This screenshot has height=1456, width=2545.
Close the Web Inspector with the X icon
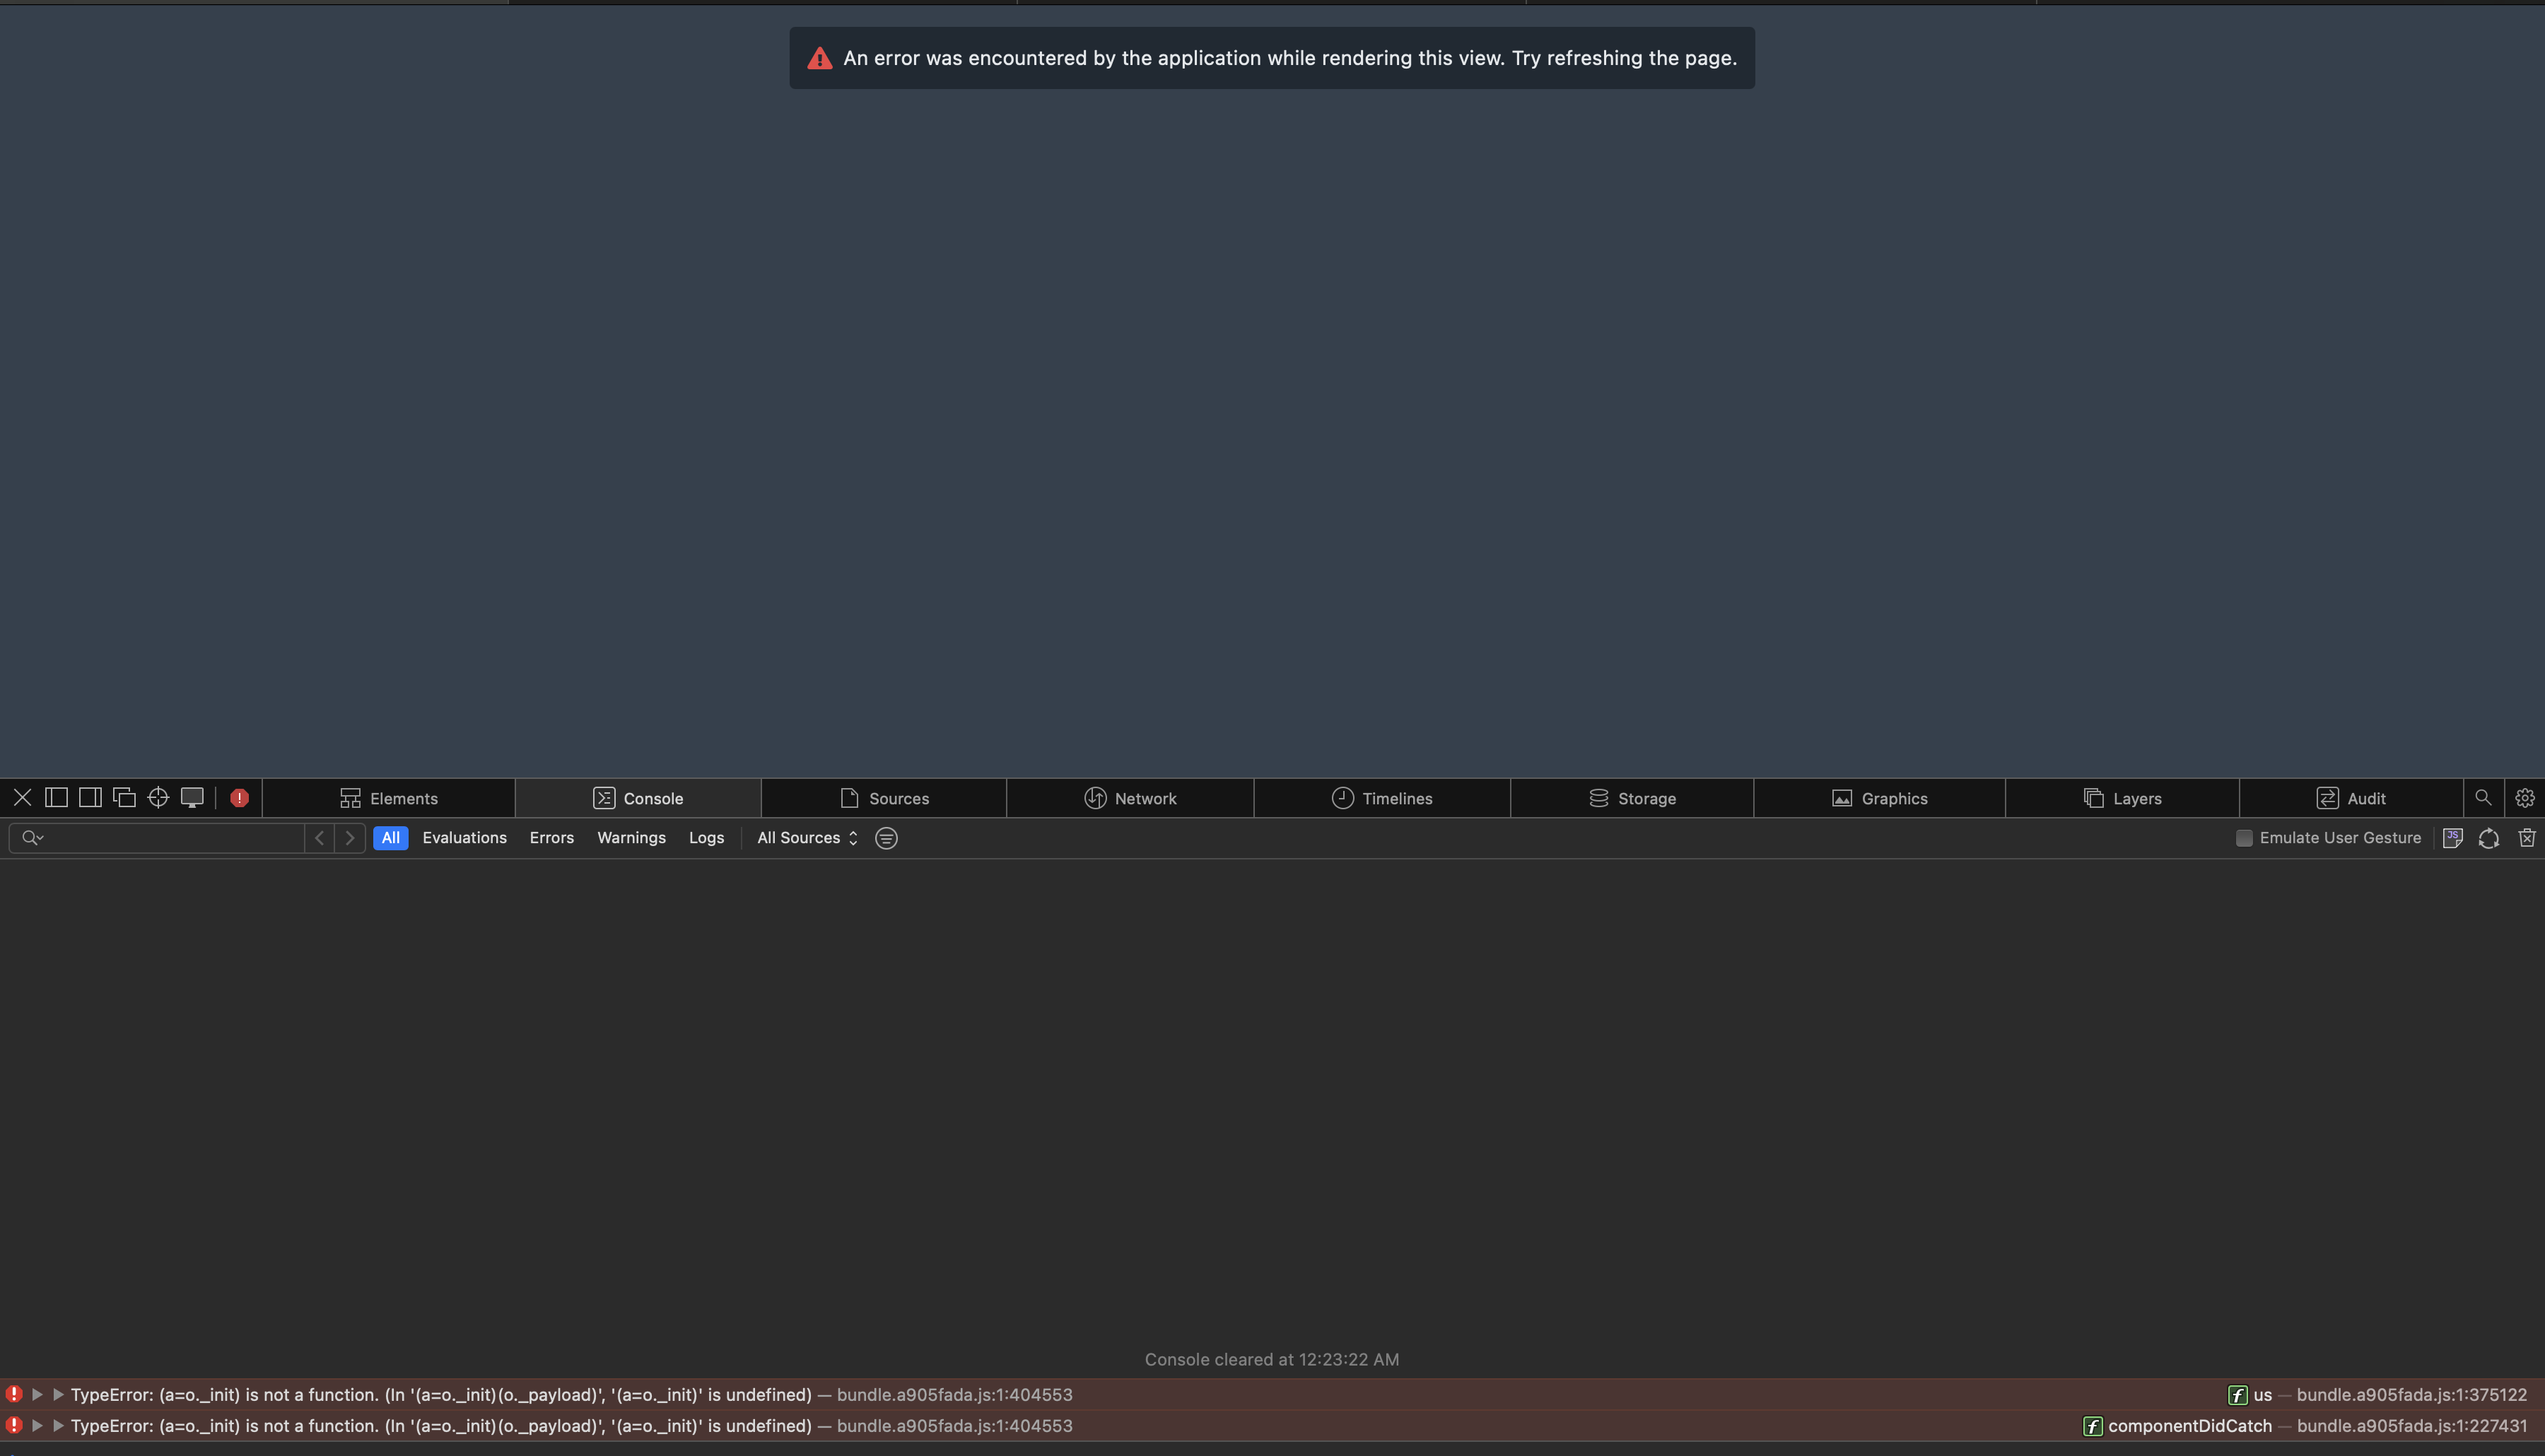[x=22, y=797]
